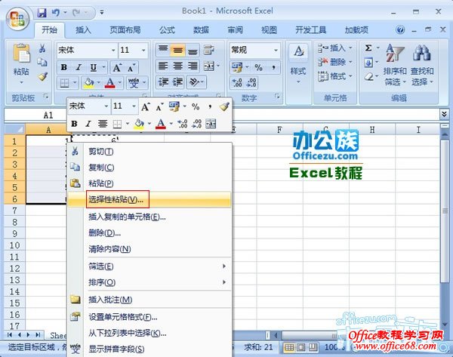Click Format Painter brush on mini toolbar

click(224, 106)
